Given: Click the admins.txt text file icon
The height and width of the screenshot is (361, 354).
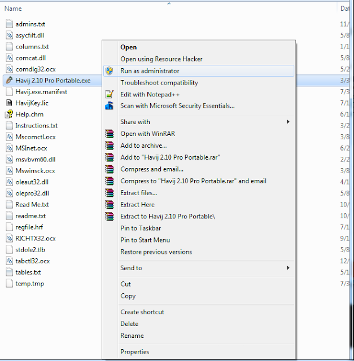Looking at the screenshot, I should pos(9,24).
